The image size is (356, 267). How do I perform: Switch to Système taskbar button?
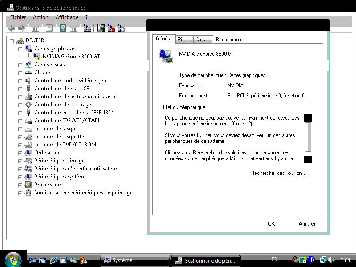[x=135, y=260]
